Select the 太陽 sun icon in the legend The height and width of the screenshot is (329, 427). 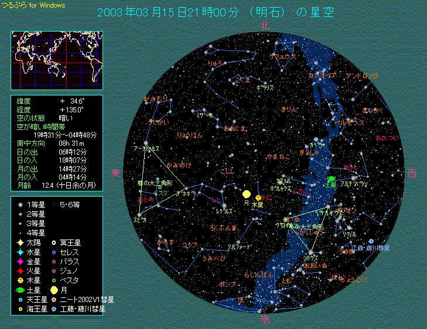tap(21, 242)
